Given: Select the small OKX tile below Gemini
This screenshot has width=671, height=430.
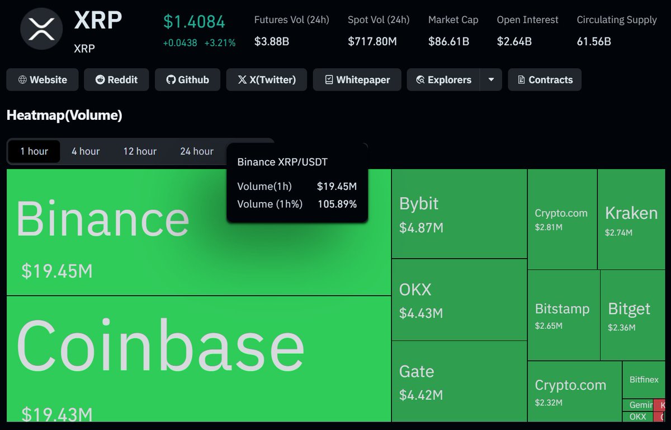Looking at the screenshot, I should point(637,417).
